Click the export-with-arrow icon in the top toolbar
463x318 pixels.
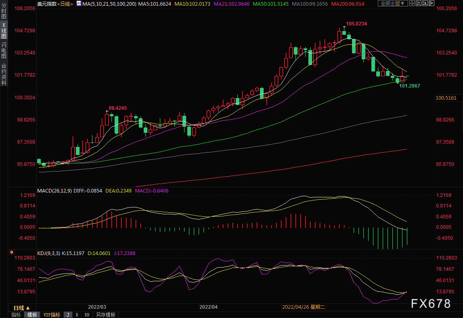(432, 3)
